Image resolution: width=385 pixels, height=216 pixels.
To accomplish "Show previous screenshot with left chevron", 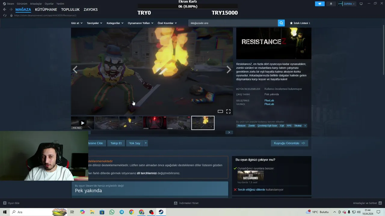I will point(75,70).
